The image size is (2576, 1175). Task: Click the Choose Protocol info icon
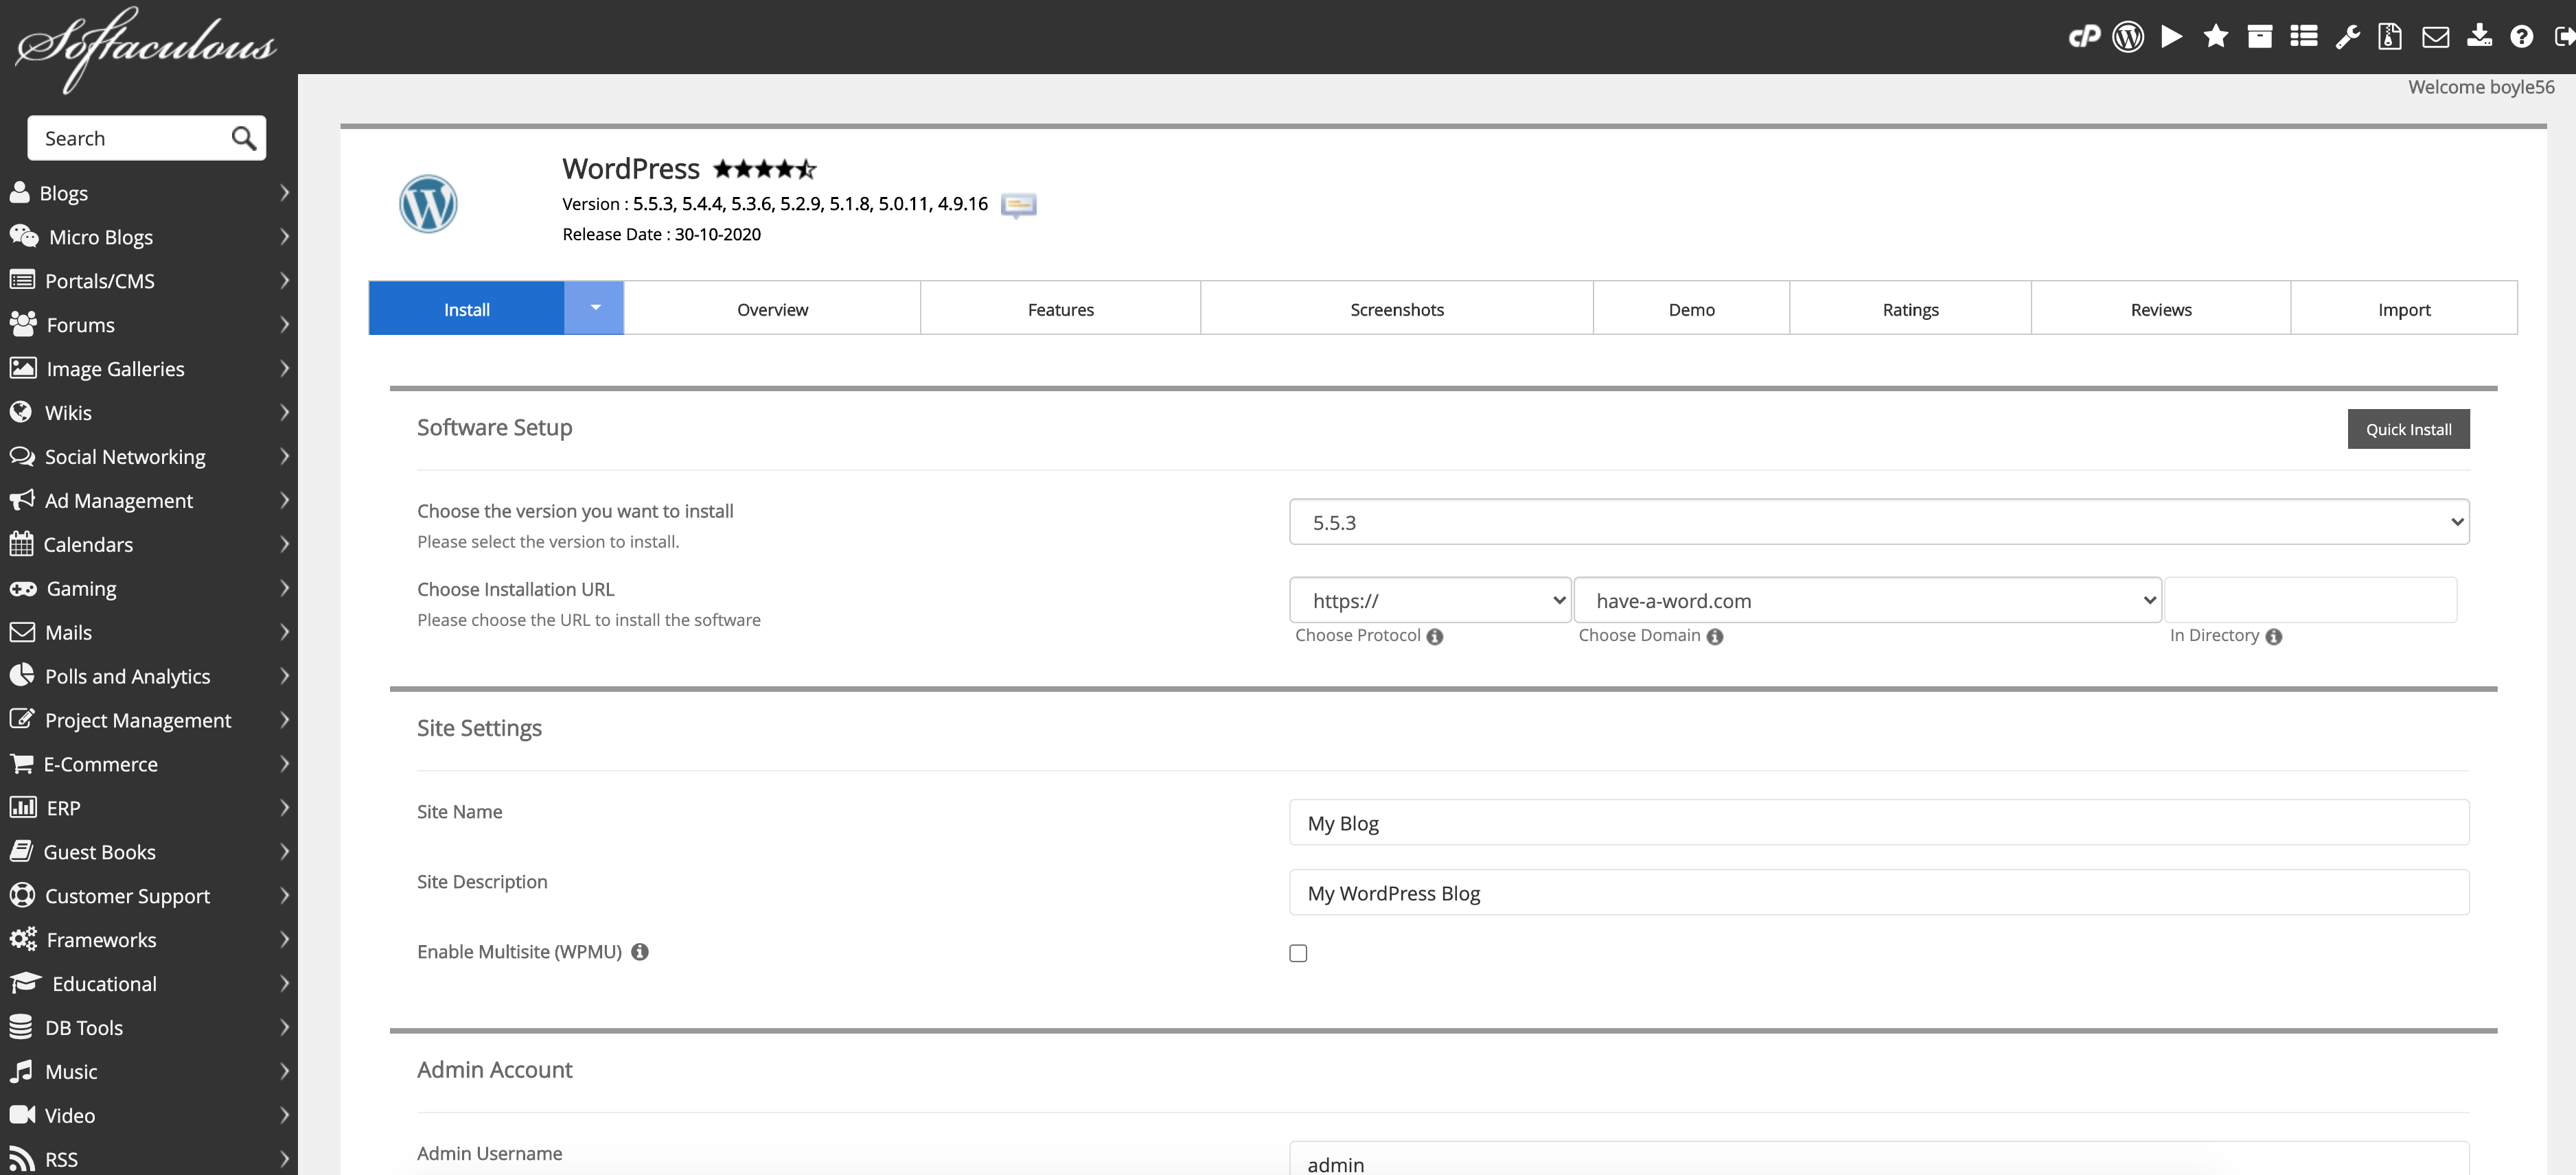1435,636
